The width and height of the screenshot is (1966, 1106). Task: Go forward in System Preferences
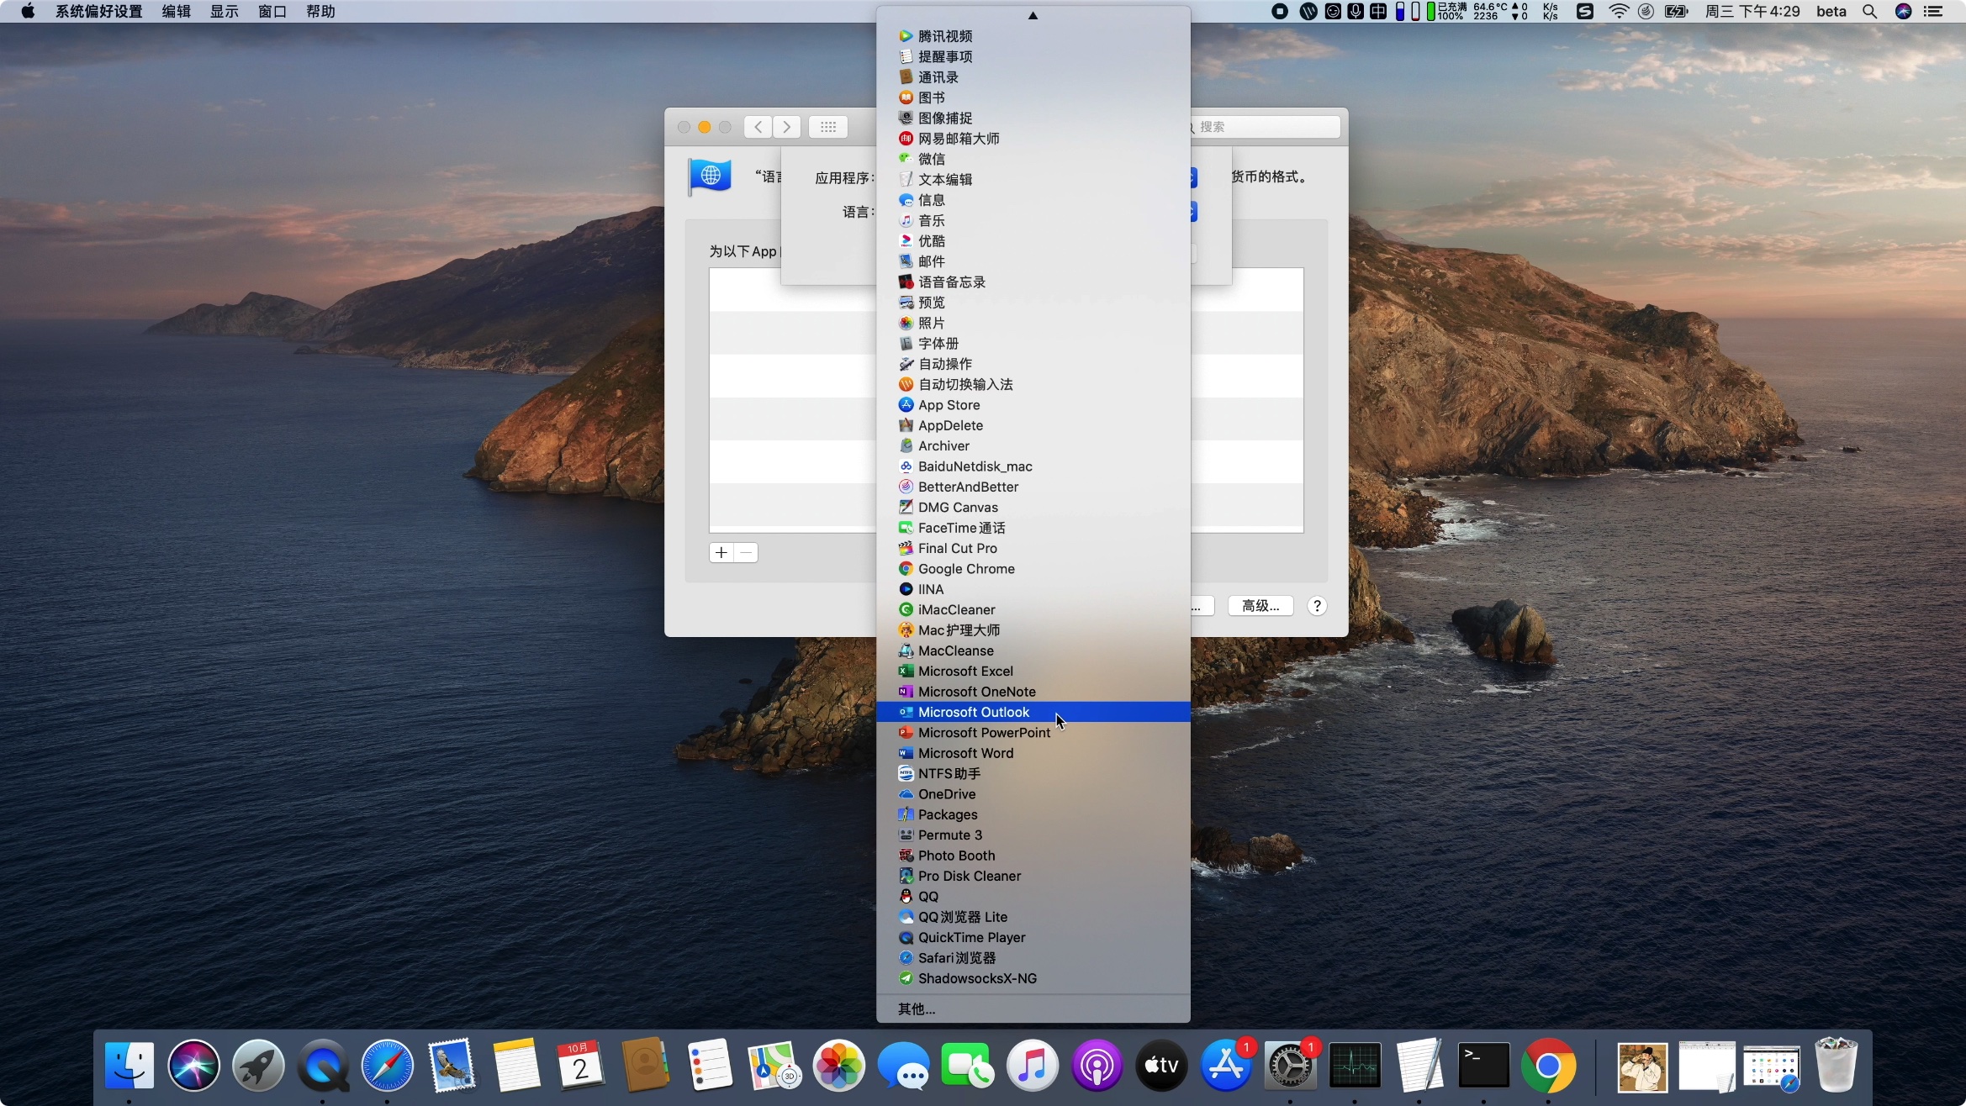pyautogui.click(x=787, y=127)
